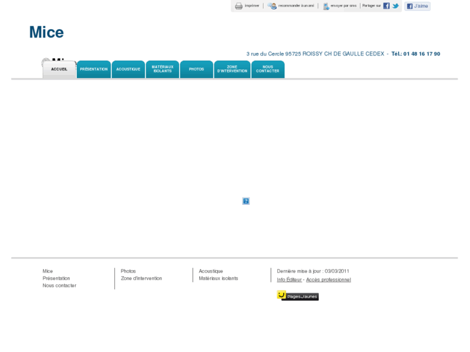Click the missing plugin question mark icon
The height and width of the screenshot is (352, 470).
coord(246,201)
